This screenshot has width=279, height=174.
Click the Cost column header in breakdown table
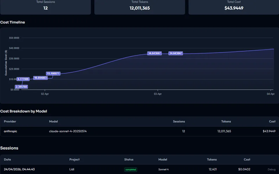272,122
